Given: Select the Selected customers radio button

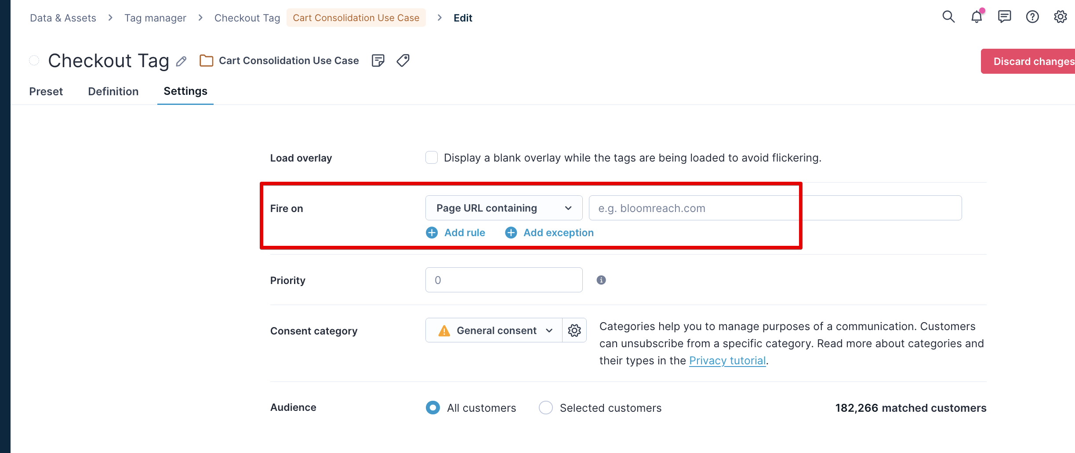Looking at the screenshot, I should (545, 407).
